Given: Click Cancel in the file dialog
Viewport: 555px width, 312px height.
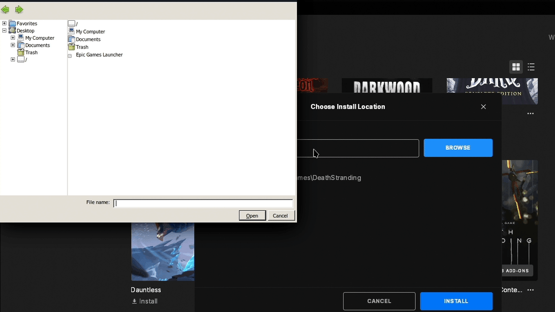Looking at the screenshot, I should 280,215.
